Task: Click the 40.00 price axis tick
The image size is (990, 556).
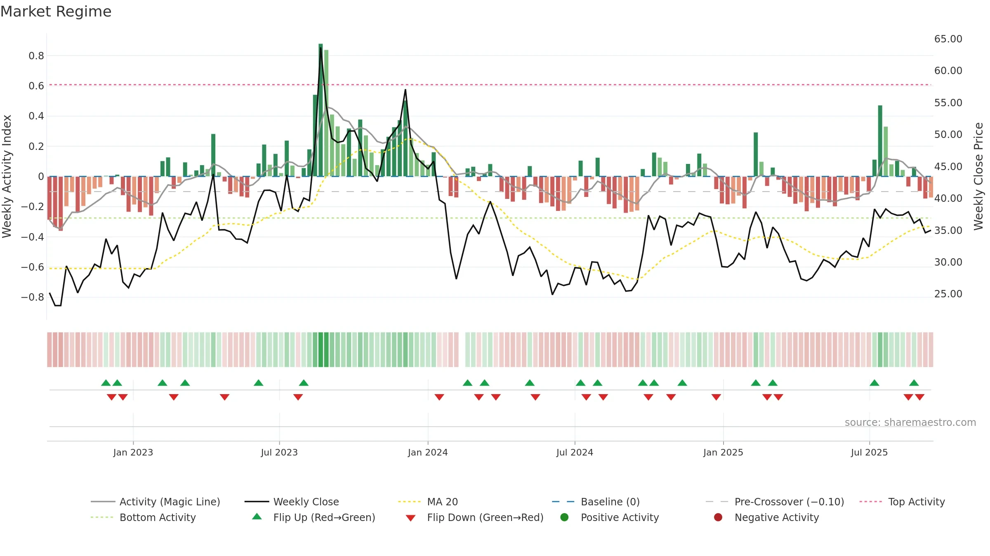Action: [x=948, y=199]
